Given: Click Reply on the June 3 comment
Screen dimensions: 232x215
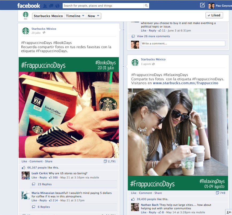Looking at the screenshot, I should [152, 30].
